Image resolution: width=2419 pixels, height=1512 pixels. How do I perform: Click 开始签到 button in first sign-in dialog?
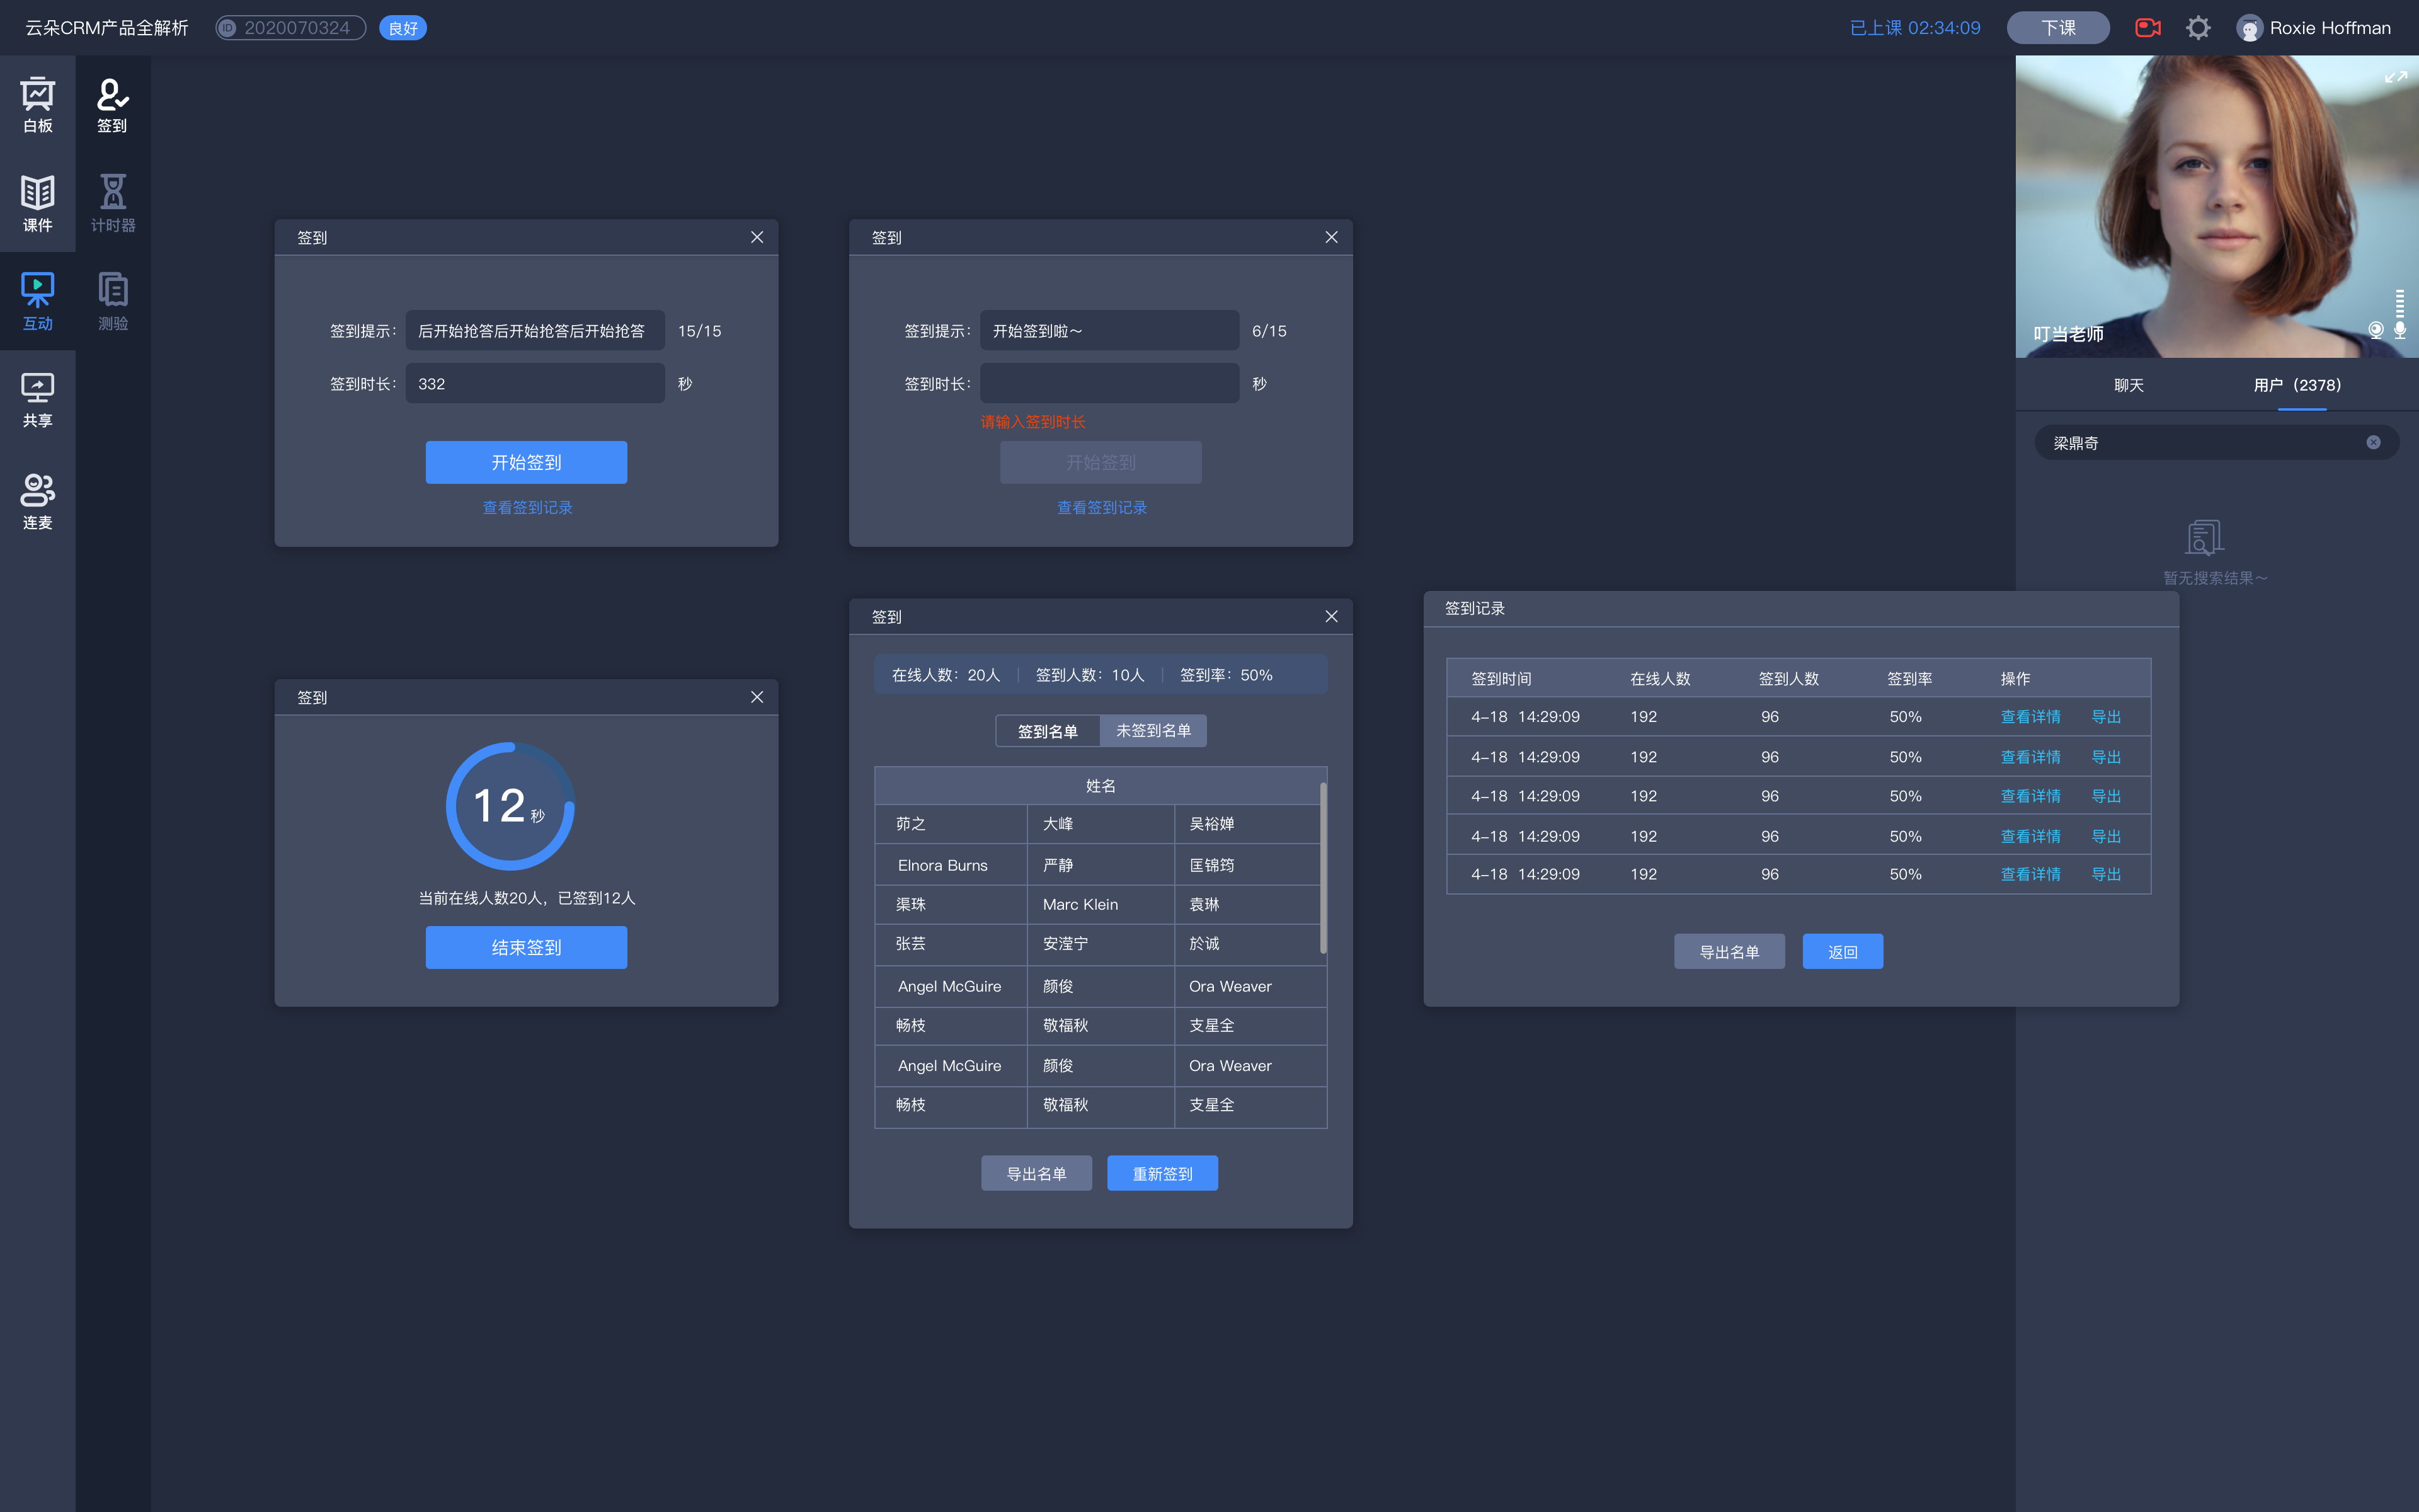click(526, 462)
